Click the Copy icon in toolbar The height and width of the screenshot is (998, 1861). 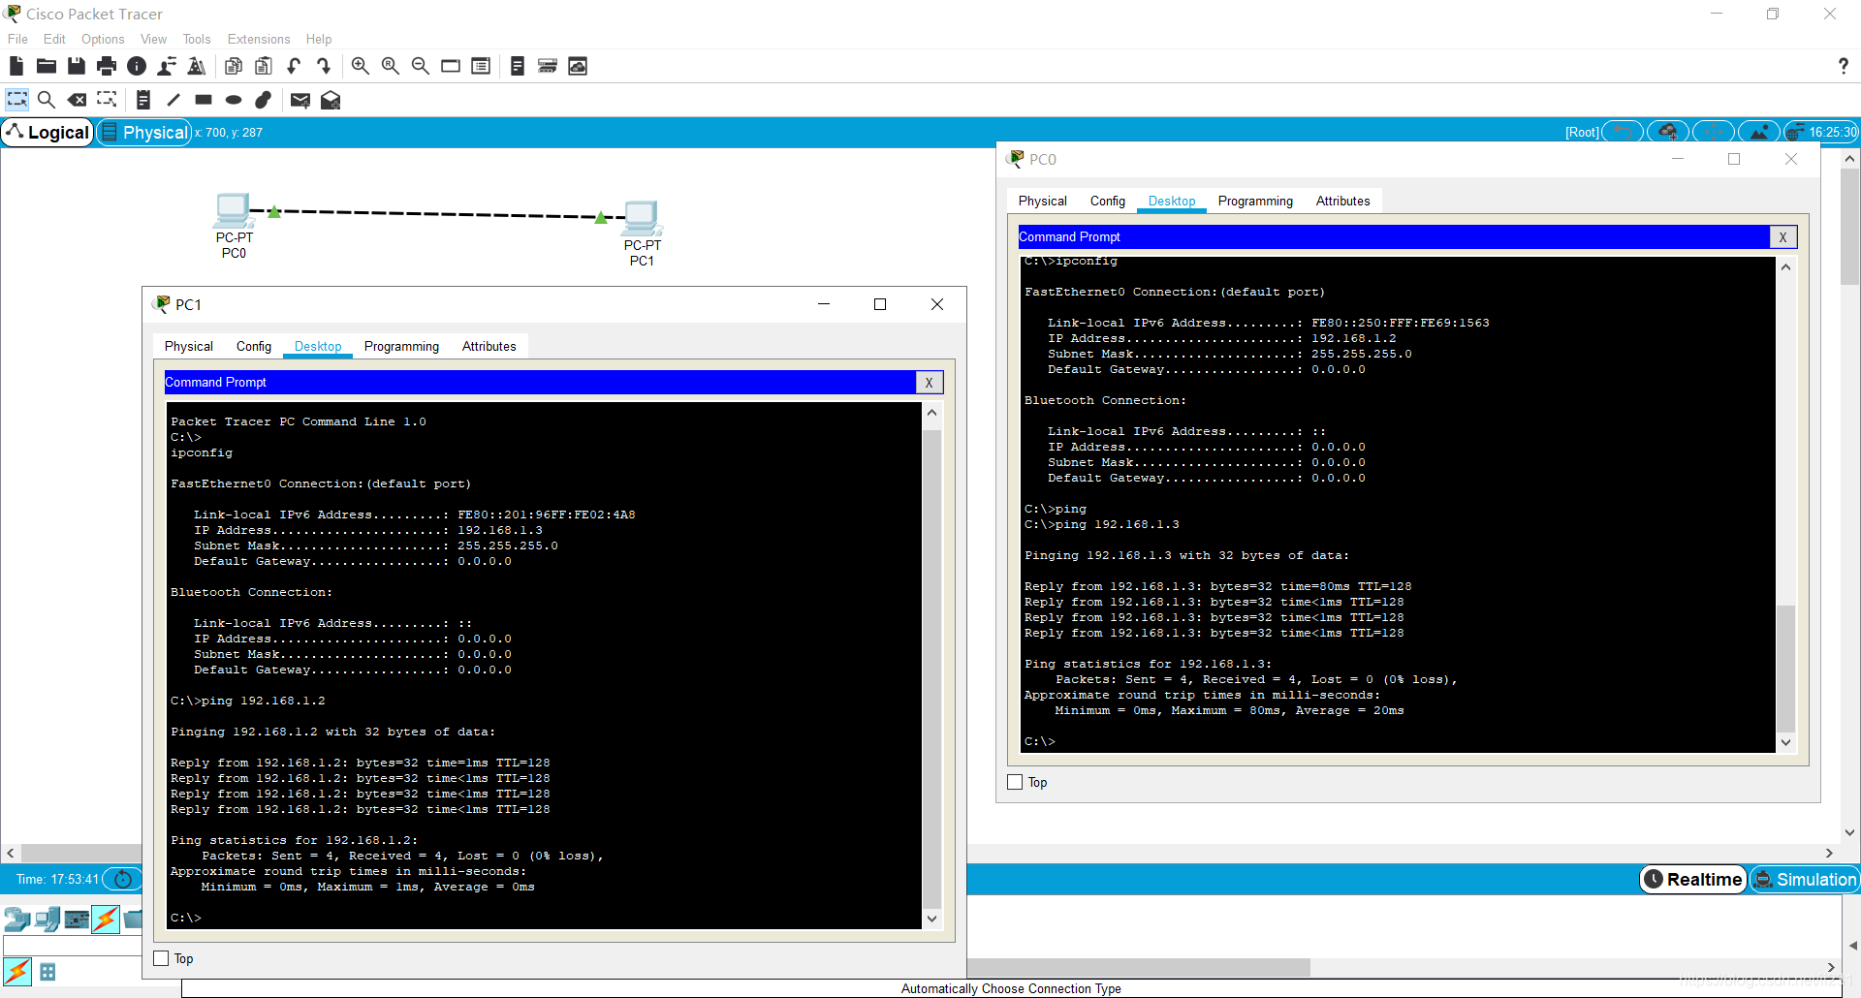point(234,66)
